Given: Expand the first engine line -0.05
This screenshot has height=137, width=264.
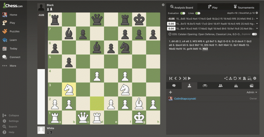Looking at the screenshot, I should point(257,19).
